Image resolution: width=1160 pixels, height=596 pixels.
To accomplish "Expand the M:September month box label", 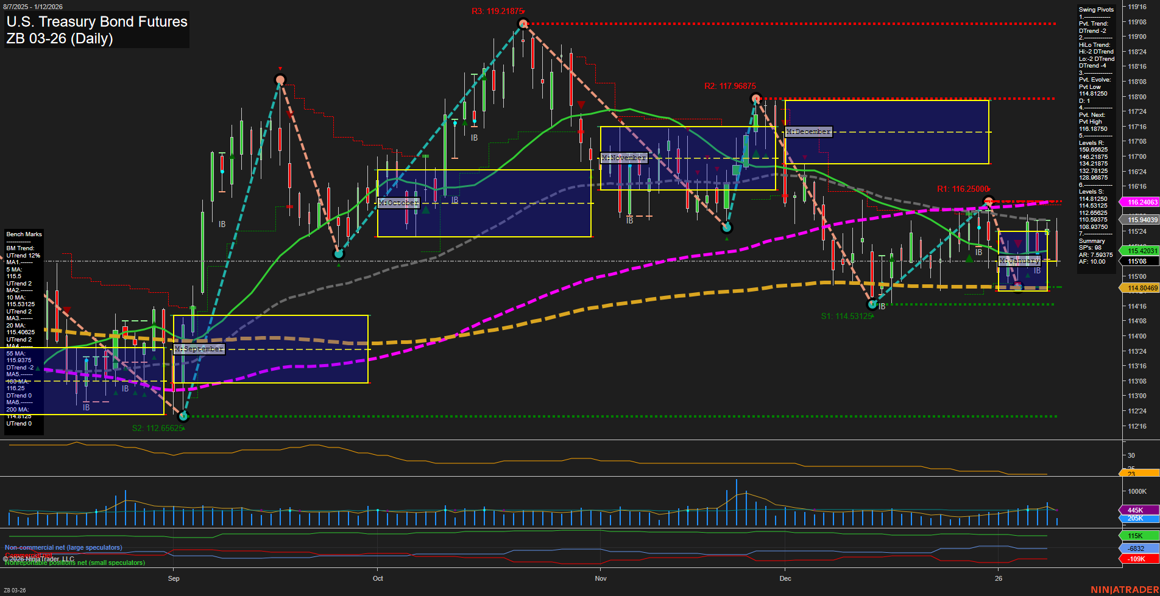I will coord(199,349).
